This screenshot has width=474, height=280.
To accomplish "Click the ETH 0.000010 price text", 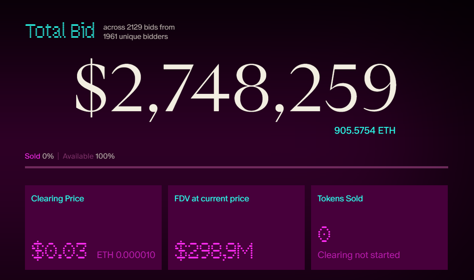I will (126, 255).
